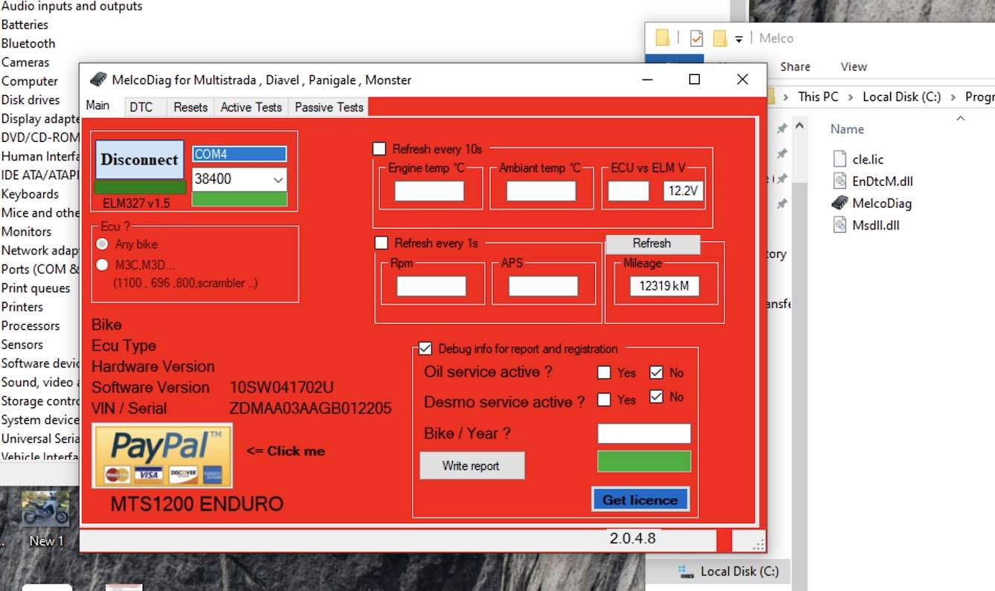Image resolution: width=995 pixels, height=591 pixels.
Task: Open MelcoDiag application file in Explorer
Action: tap(840, 203)
